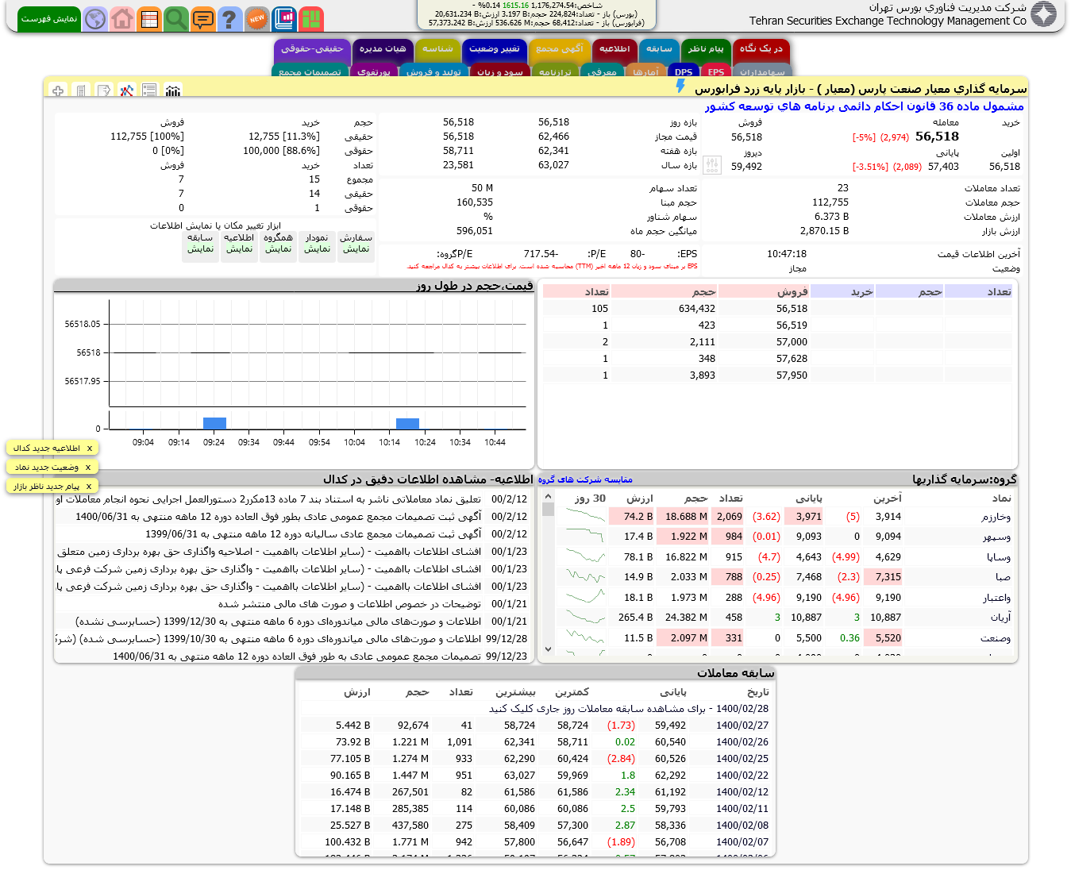Screen dimensions: 1071x870
Task: Toggle نمودار display button
Action: pos(317,247)
